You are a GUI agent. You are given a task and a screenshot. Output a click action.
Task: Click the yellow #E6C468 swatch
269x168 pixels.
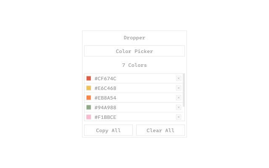[x=89, y=88]
